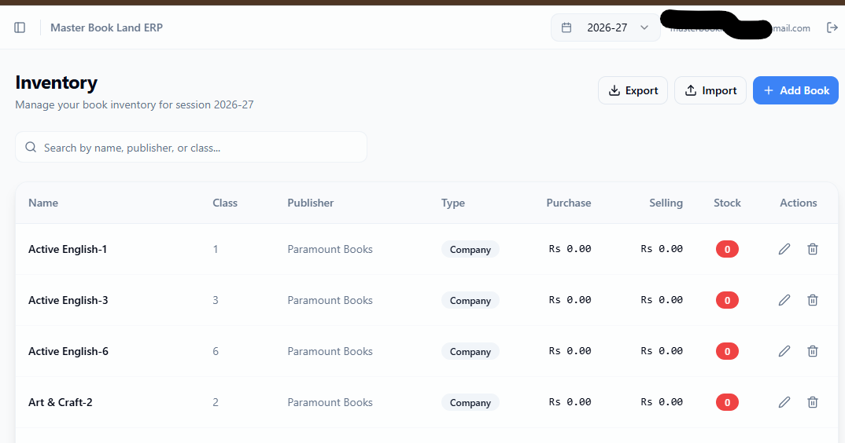Click class value 1 for Active English-1

click(x=216, y=249)
